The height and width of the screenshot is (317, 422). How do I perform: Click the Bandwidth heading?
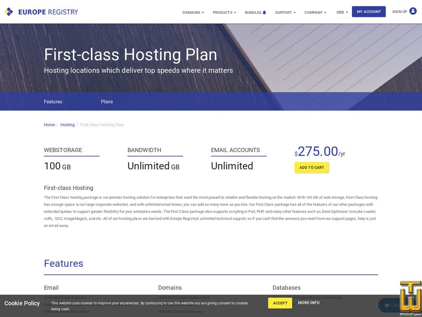(144, 150)
